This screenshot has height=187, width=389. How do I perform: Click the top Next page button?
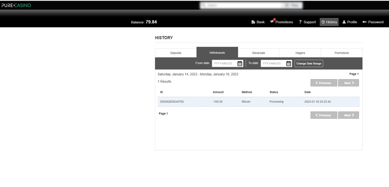click(x=348, y=83)
